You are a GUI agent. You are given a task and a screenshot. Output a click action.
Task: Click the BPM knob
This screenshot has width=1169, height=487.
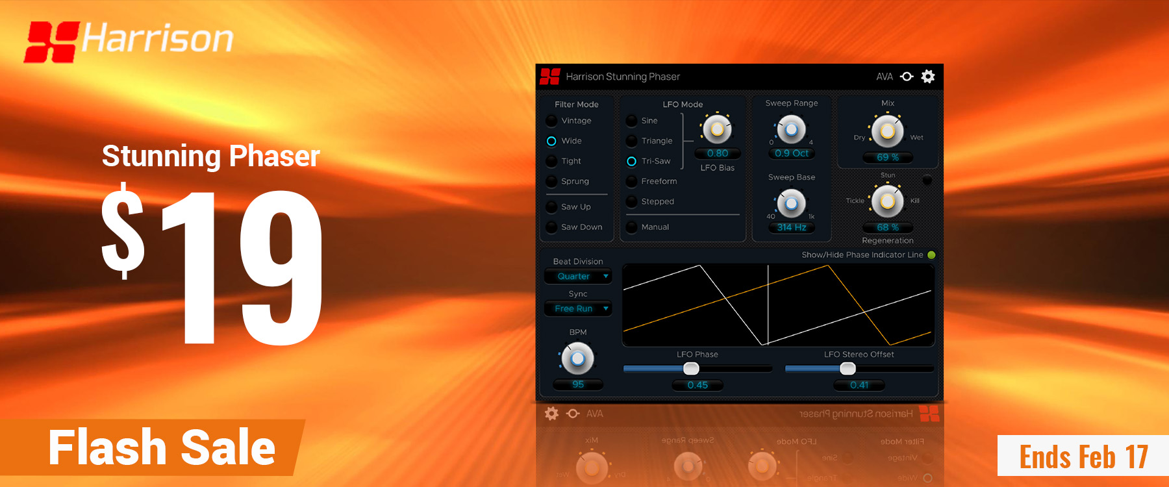577,358
